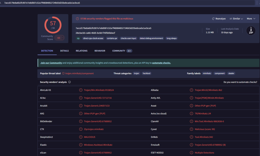Click the Cynet result 'Malicious (score: 99)'

tap(205, 129)
